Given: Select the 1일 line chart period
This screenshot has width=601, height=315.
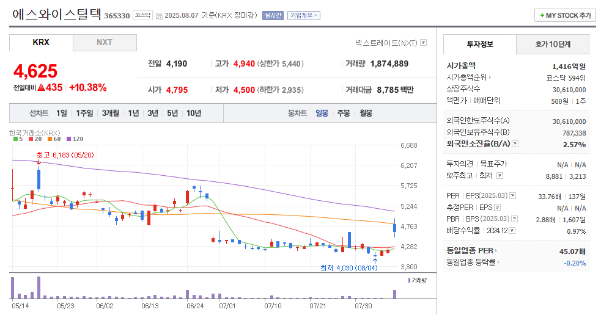Looking at the screenshot, I should 62,114.
